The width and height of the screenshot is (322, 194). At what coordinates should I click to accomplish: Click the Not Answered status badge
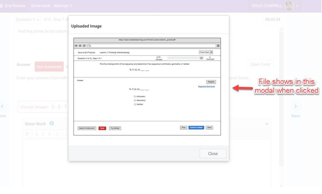tap(49, 67)
